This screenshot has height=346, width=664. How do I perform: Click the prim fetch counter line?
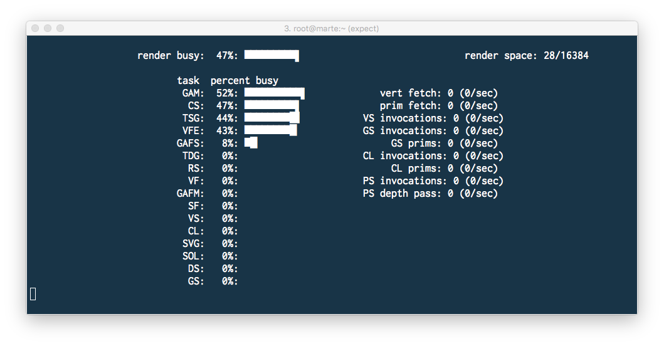pos(439,106)
